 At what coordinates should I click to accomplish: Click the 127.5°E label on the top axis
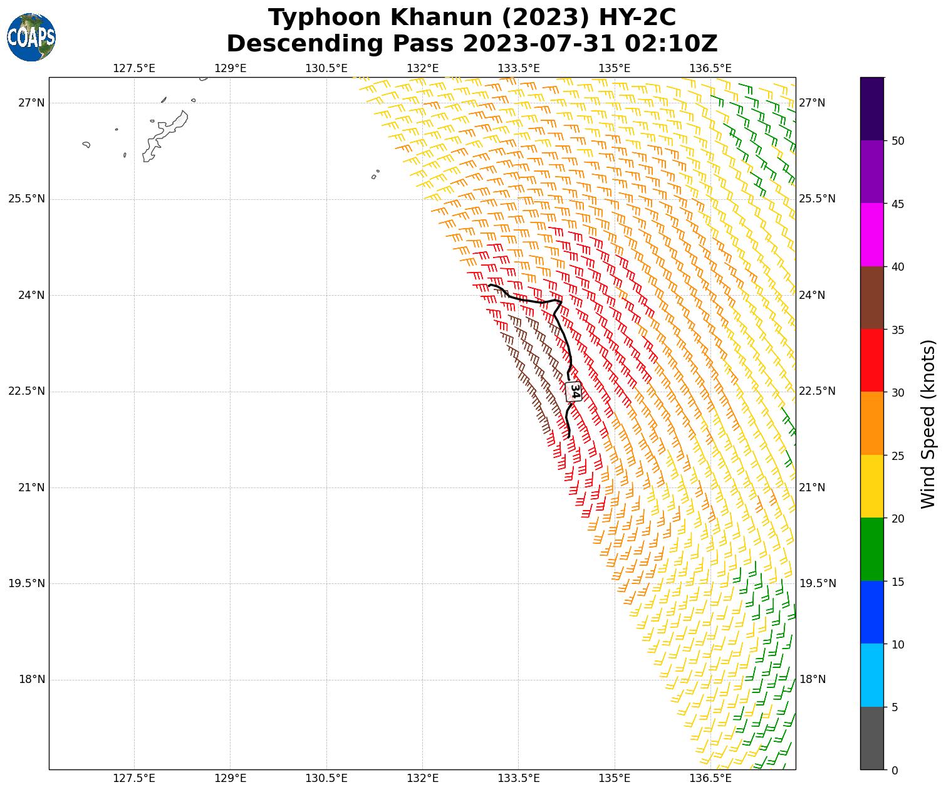tap(134, 68)
